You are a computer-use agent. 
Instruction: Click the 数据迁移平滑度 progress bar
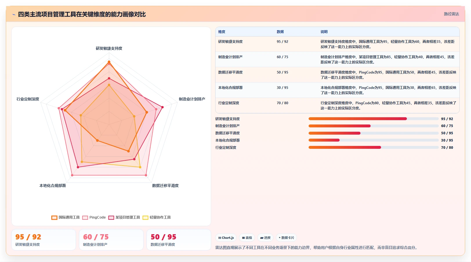[374, 133]
